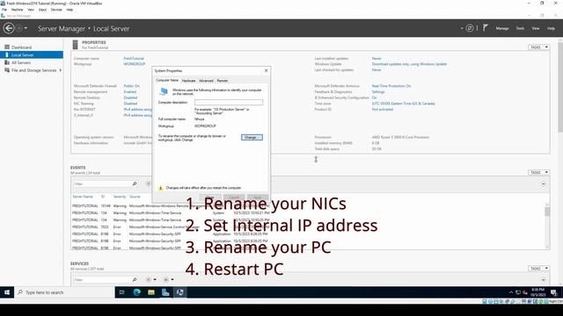Open the Tools menu

(520, 28)
